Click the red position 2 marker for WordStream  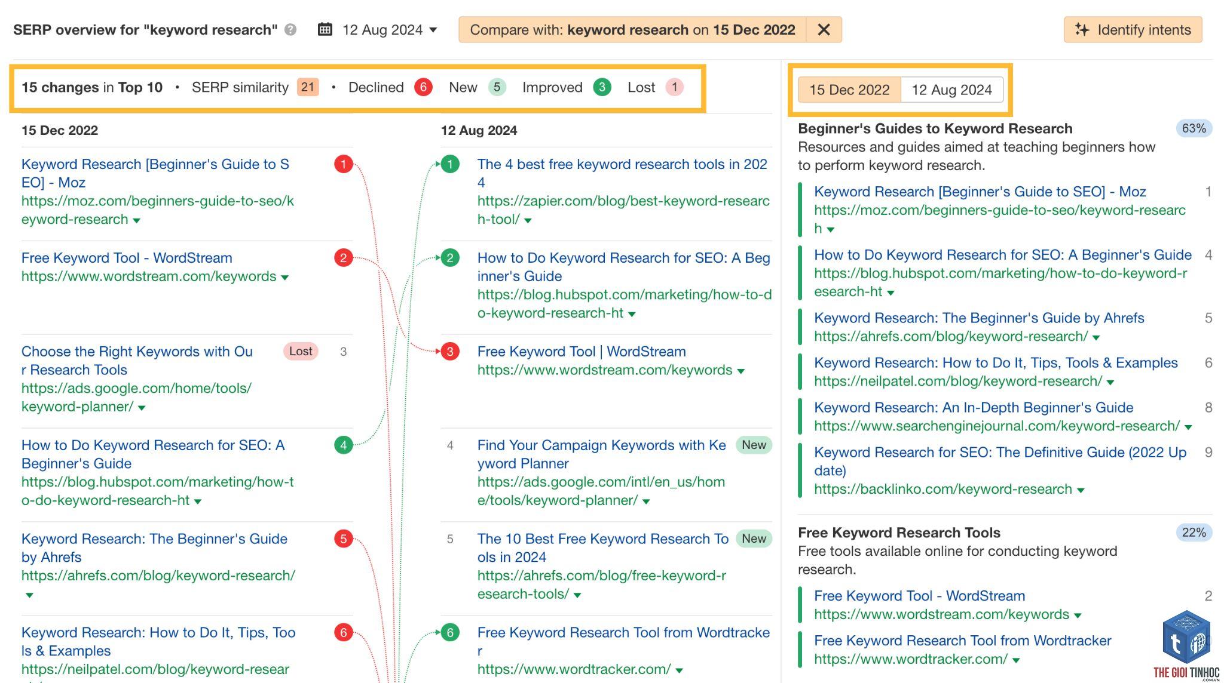coord(343,258)
